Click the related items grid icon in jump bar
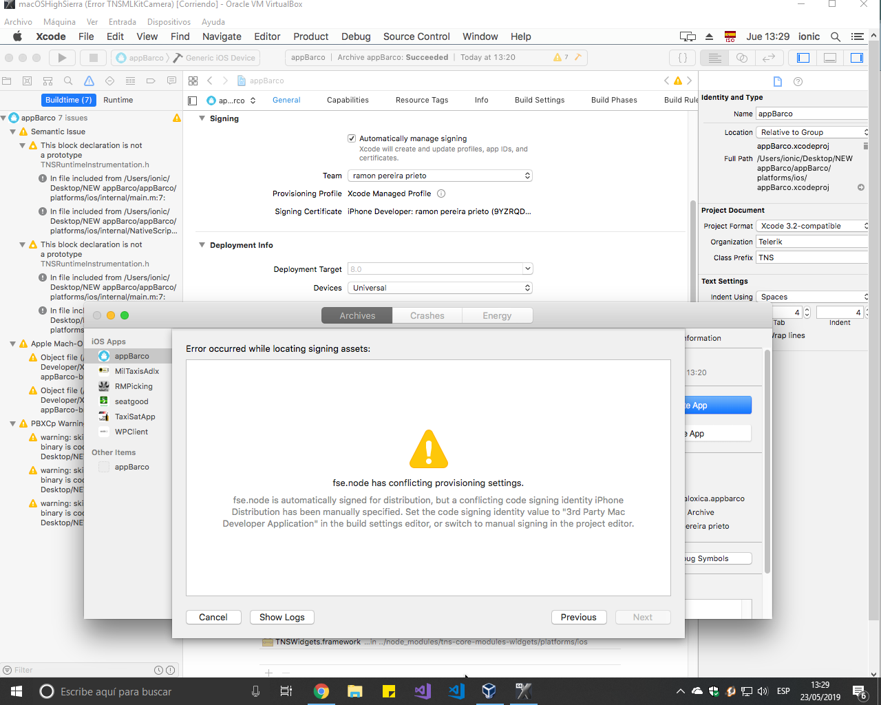Image resolution: width=881 pixels, height=705 pixels. (x=193, y=81)
